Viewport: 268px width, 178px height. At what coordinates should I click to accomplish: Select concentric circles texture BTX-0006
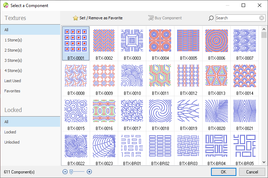point(216,40)
